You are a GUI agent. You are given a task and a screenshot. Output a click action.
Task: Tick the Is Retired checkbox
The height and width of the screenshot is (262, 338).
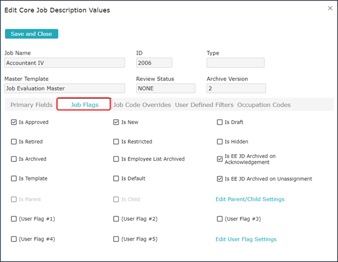(x=14, y=142)
